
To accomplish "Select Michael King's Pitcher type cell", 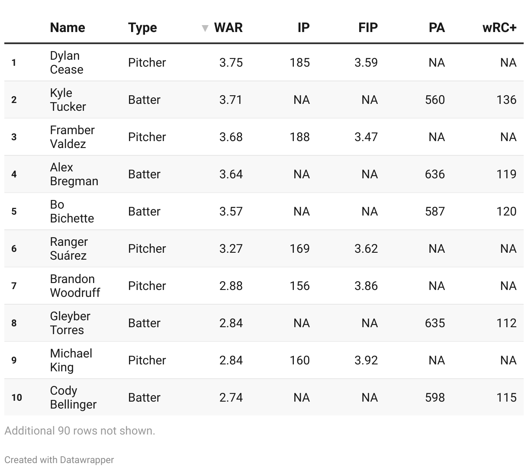I will [147, 360].
